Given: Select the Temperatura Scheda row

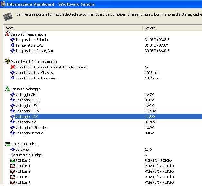Looking at the screenshot, I should (32, 40).
